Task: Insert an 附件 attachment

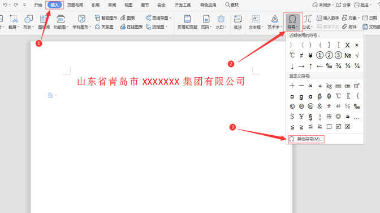Action: [x=349, y=27]
